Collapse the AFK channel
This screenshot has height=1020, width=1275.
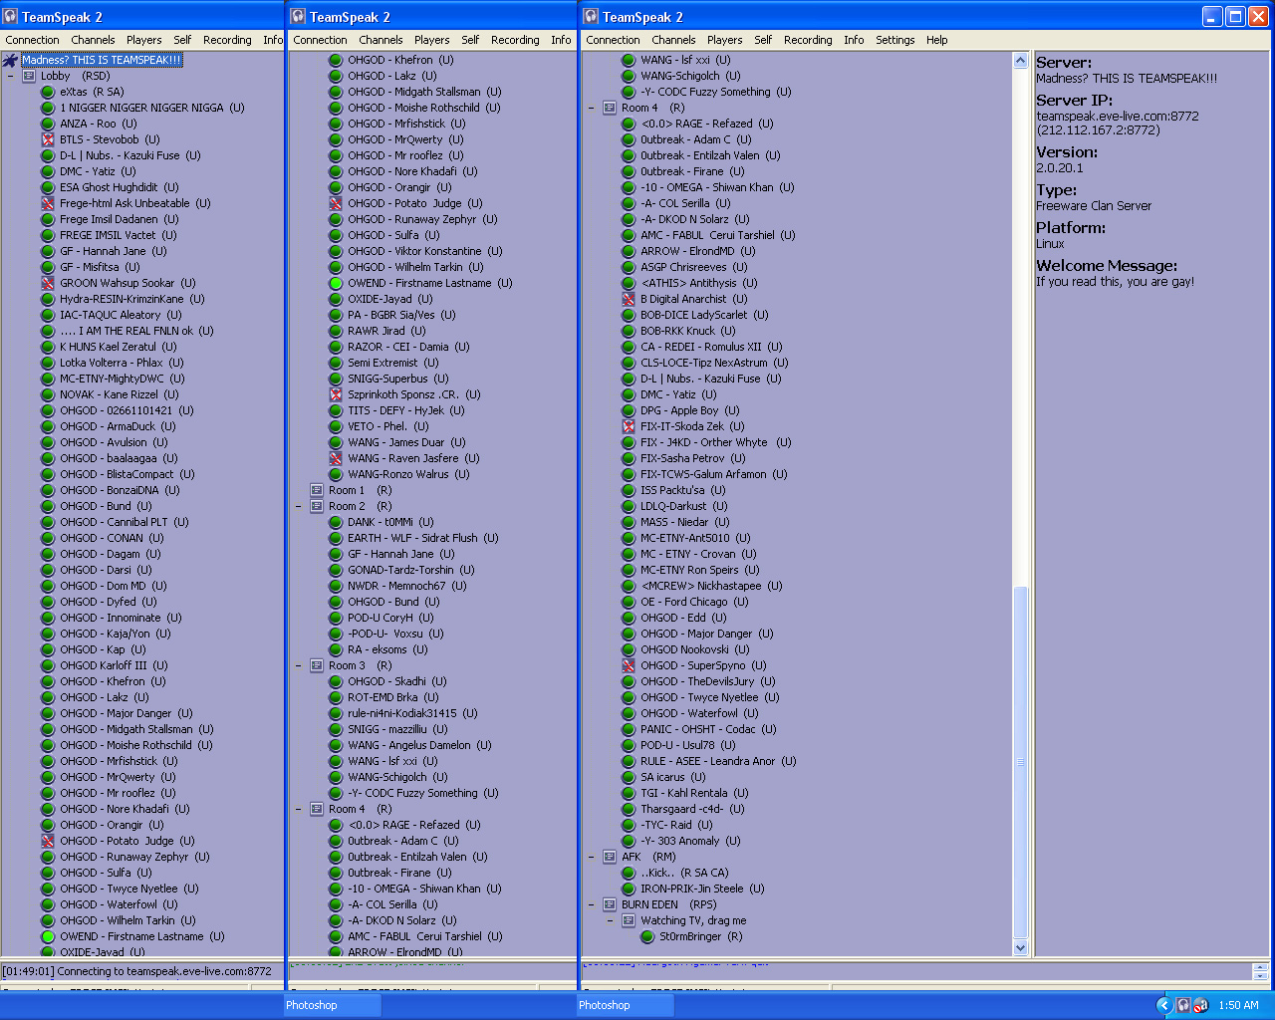click(592, 857)
